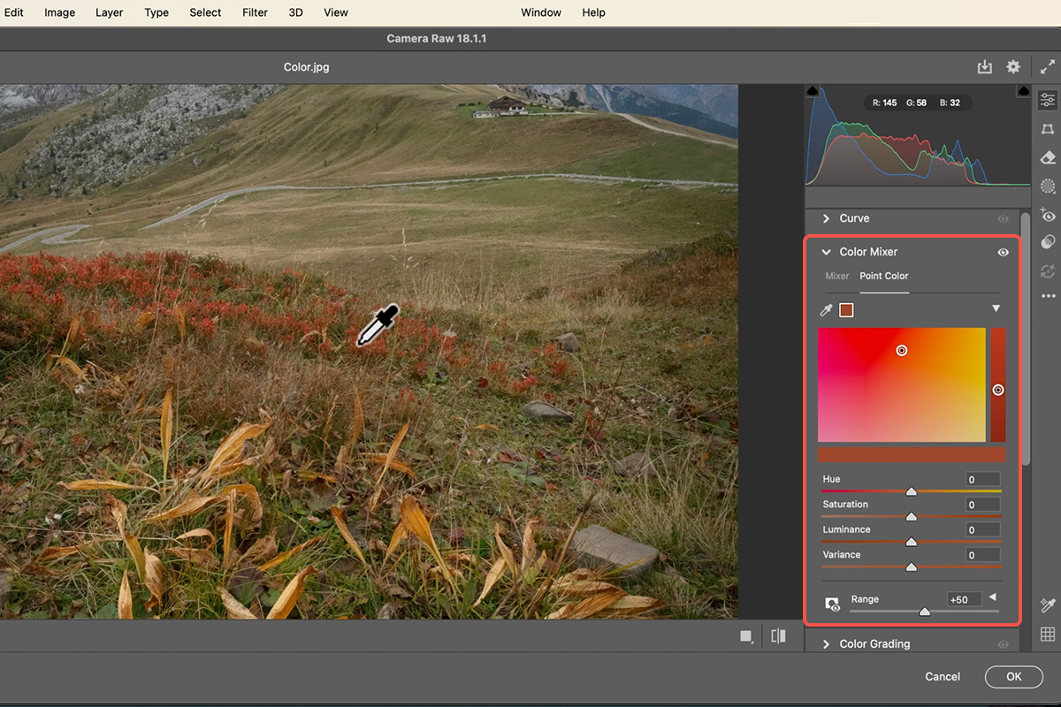Open the Masking tool
The image size is (1061, 707).
pyautogui.click(x=1048, y=186)
